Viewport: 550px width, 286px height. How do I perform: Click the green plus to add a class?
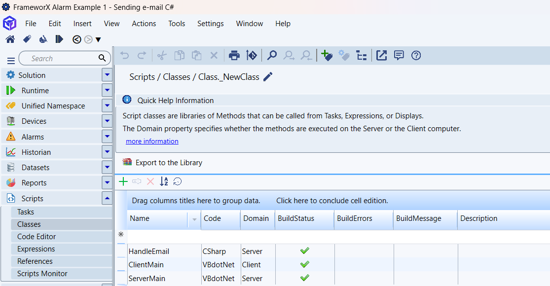coord(123,181)
